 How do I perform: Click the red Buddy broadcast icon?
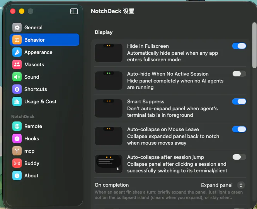click(17, 163)
